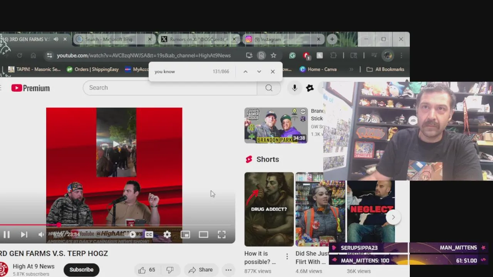Open the TAPIN! - Masonic Se... bookmark
This screenshot has width=493, height=277.
pyautogui.click(x=35, y=69)
